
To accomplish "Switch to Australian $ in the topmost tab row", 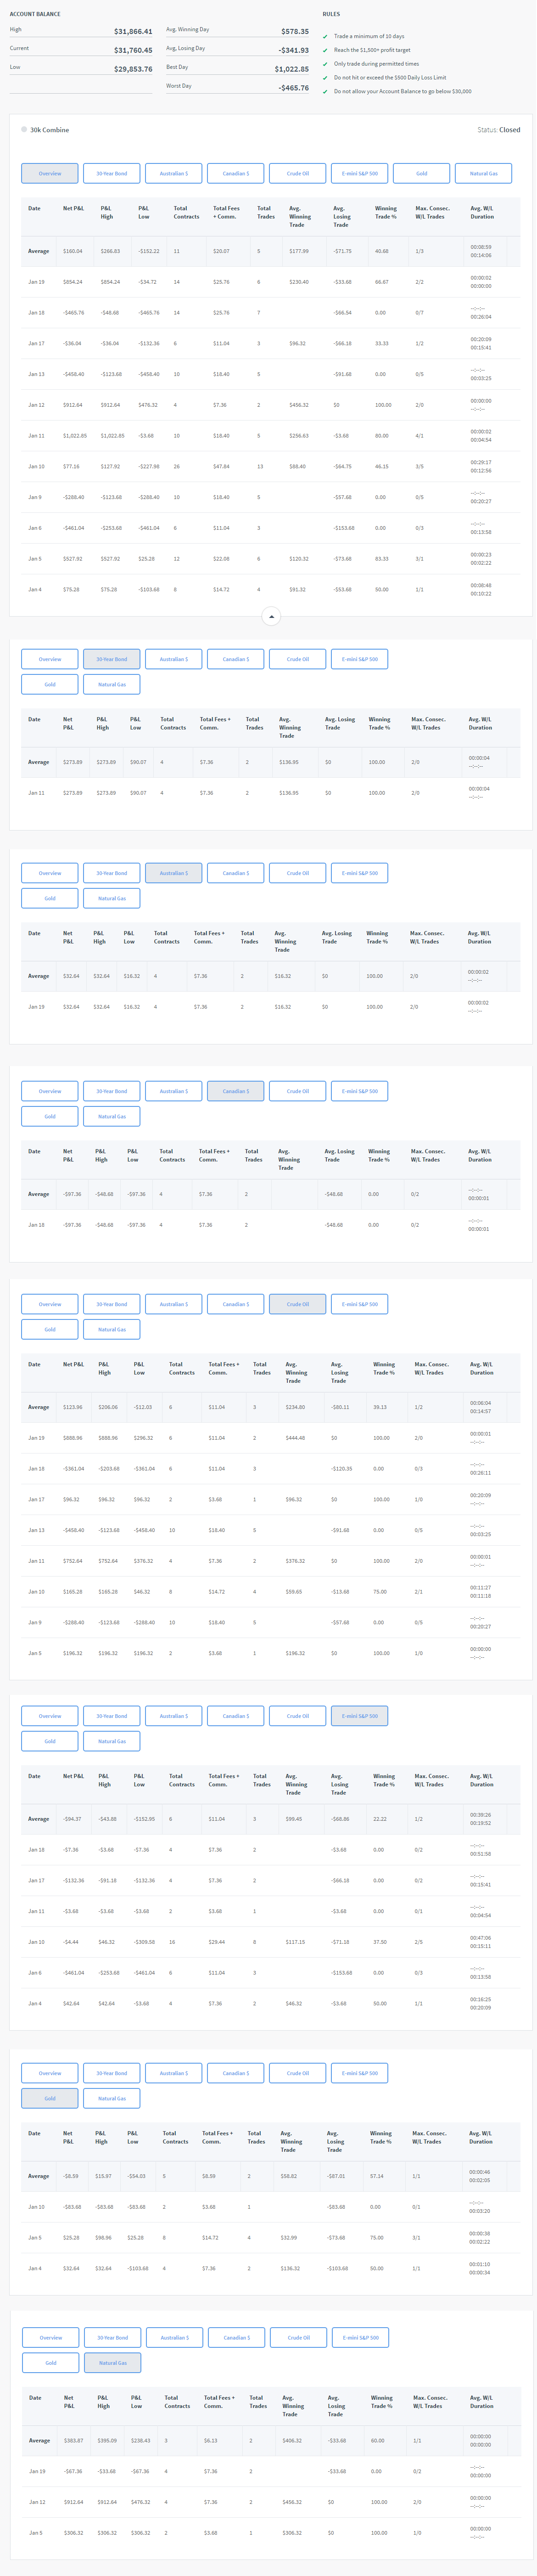I will pyautogui.click(x=174, y=173).
